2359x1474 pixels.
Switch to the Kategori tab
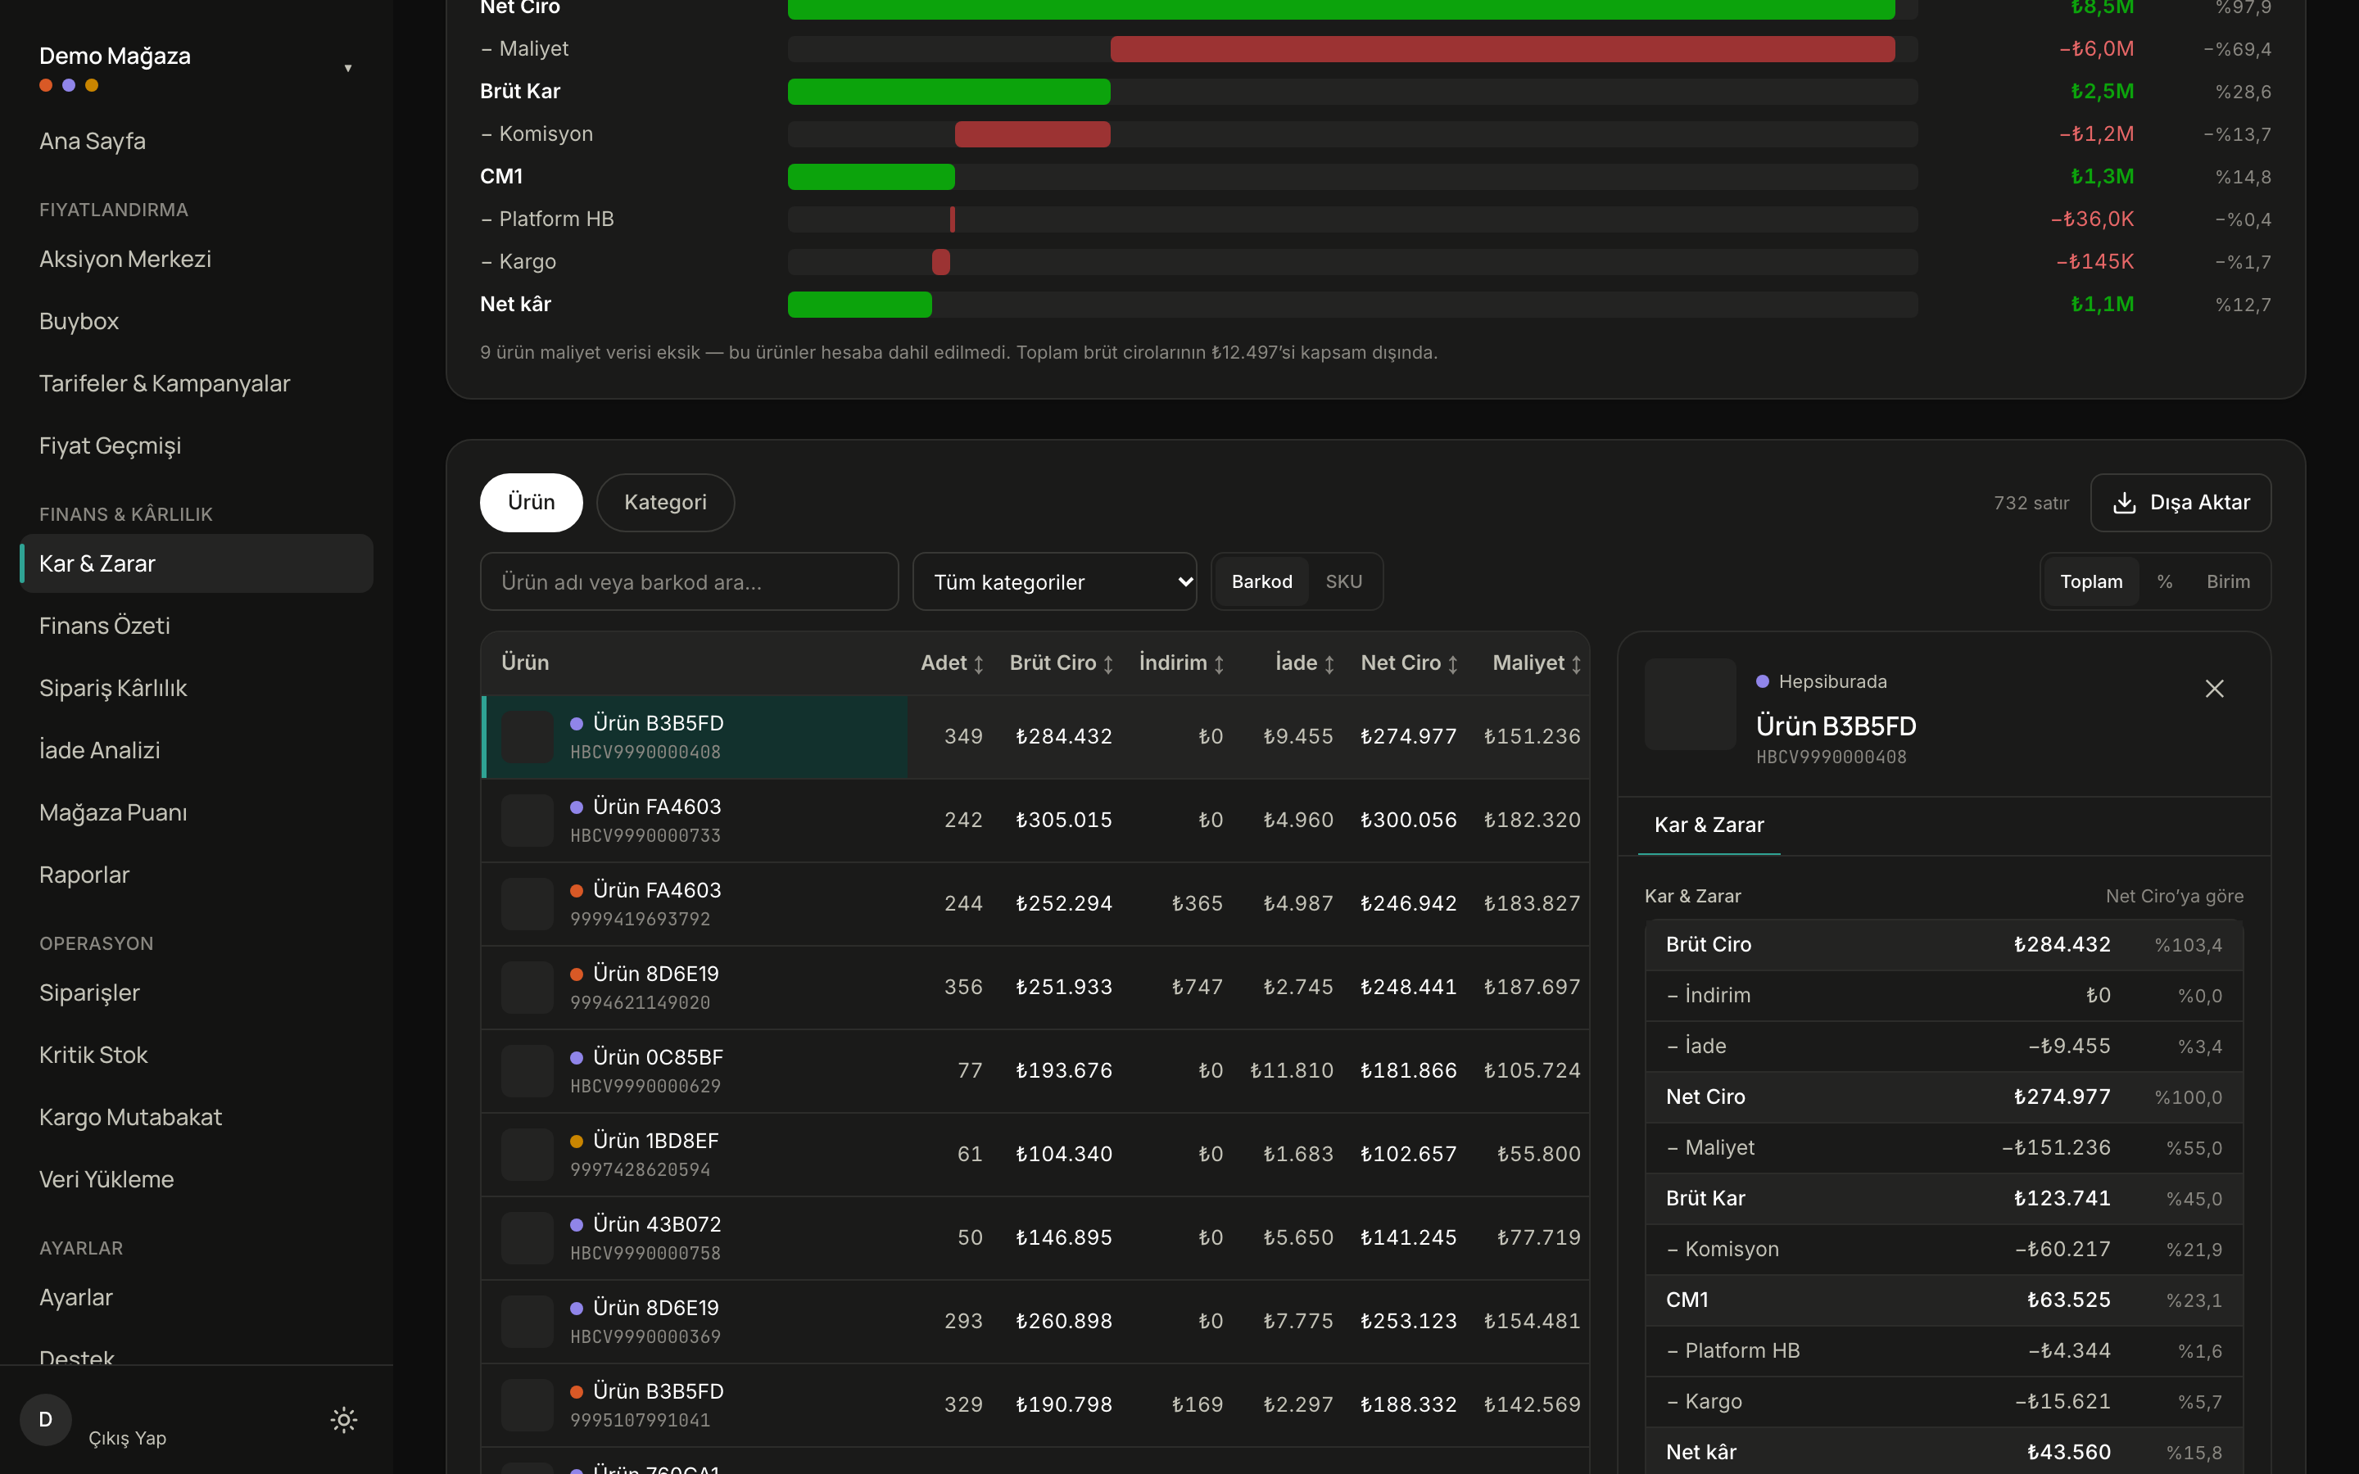click(665, 503)
